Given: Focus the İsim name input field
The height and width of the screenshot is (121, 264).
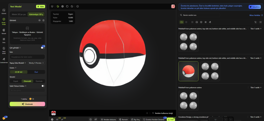Looking at the screenshot, I should 27,57.
